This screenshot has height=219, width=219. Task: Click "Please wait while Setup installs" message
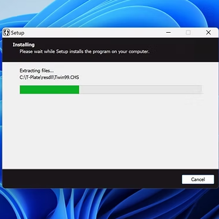pyautogui.click(x=84, y=51)
